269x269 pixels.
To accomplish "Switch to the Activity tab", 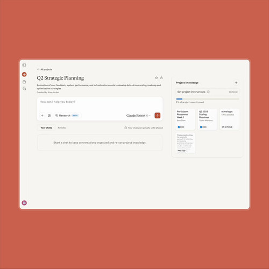I will 62,128.
